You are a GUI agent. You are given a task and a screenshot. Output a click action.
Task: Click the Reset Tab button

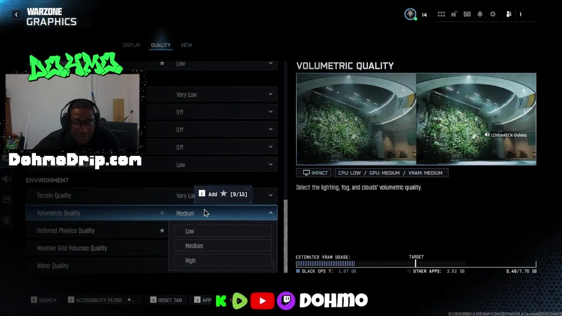coord(166,300)
